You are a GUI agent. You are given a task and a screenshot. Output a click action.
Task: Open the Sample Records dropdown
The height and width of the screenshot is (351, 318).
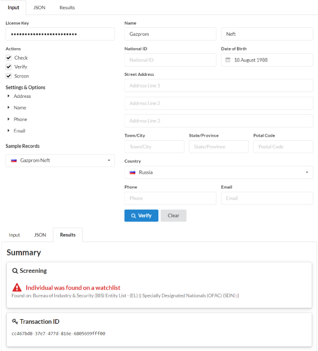click(60, 160)
